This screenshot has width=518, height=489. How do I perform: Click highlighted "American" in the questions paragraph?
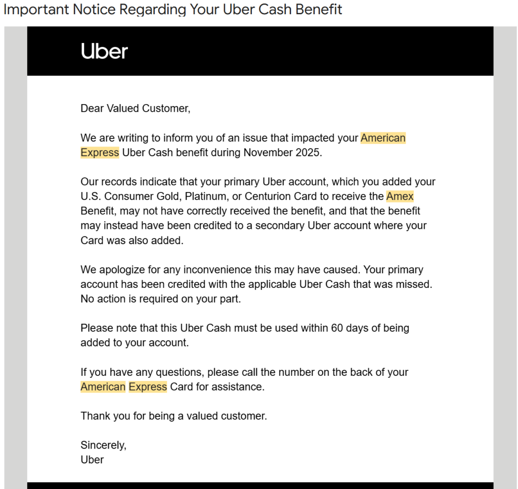103,386
